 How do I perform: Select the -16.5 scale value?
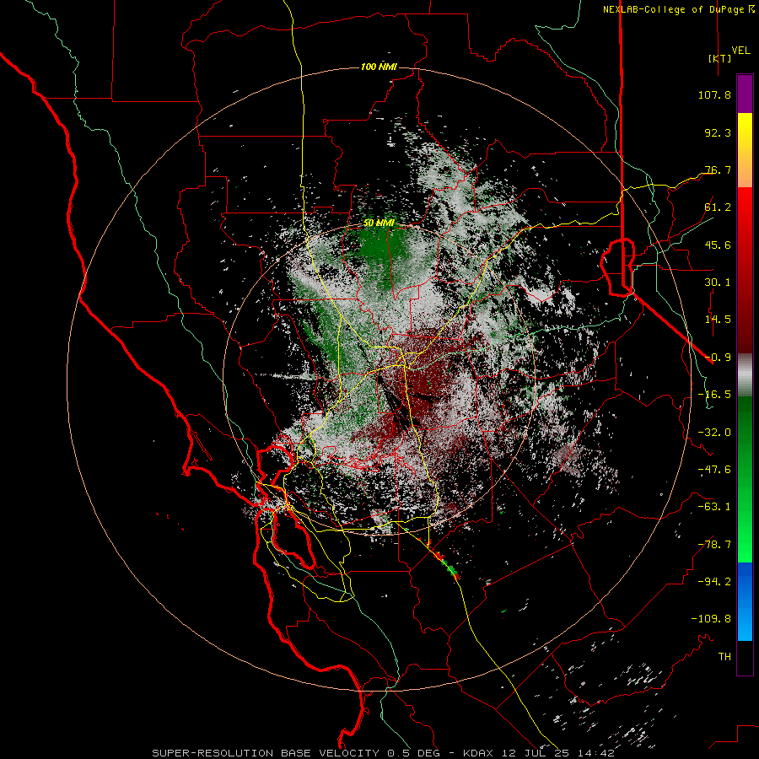click(714, 395)
